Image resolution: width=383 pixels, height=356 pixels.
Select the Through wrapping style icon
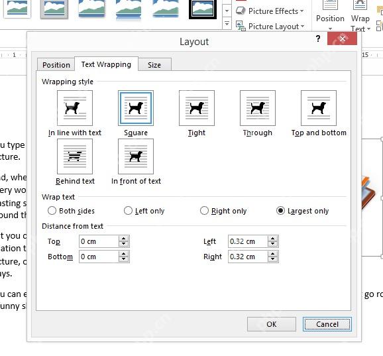point(258,108)
